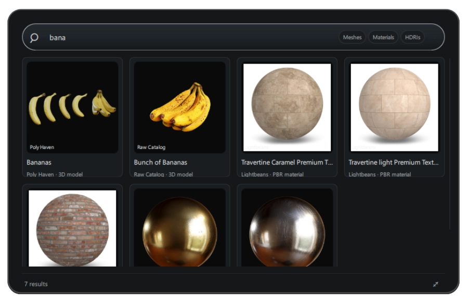The height and width of the screenshot is (302, 468).
Task: Click Travertine Caramel's "Lightbeans · PBR material" subtitle
Action: tap(272, 174)
